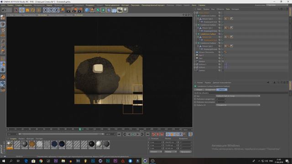292x164 pixels.
Task: Click the red Record Active Objects button
Action: tap(153, 134)
